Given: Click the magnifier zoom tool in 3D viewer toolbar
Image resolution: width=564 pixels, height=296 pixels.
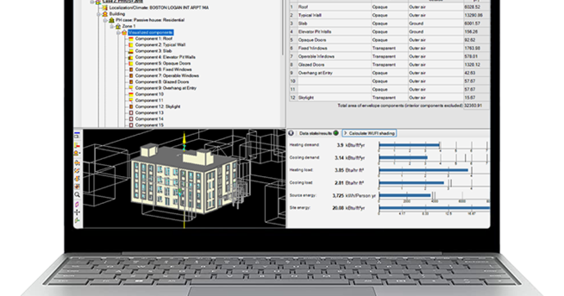Looking at the screenshot, I should [x=77, y=195].
